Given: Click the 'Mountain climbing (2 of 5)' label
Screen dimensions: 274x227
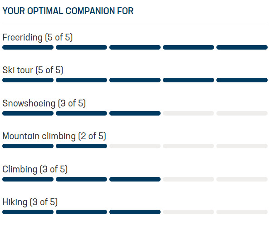Looking at the screenshot, I should [54, 136].
